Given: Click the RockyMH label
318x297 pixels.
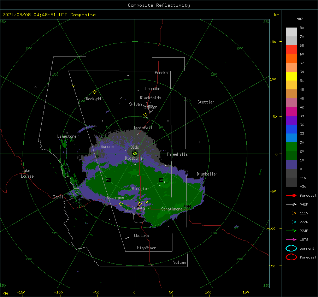Looking at the screenshot, I should click(93, 99).
